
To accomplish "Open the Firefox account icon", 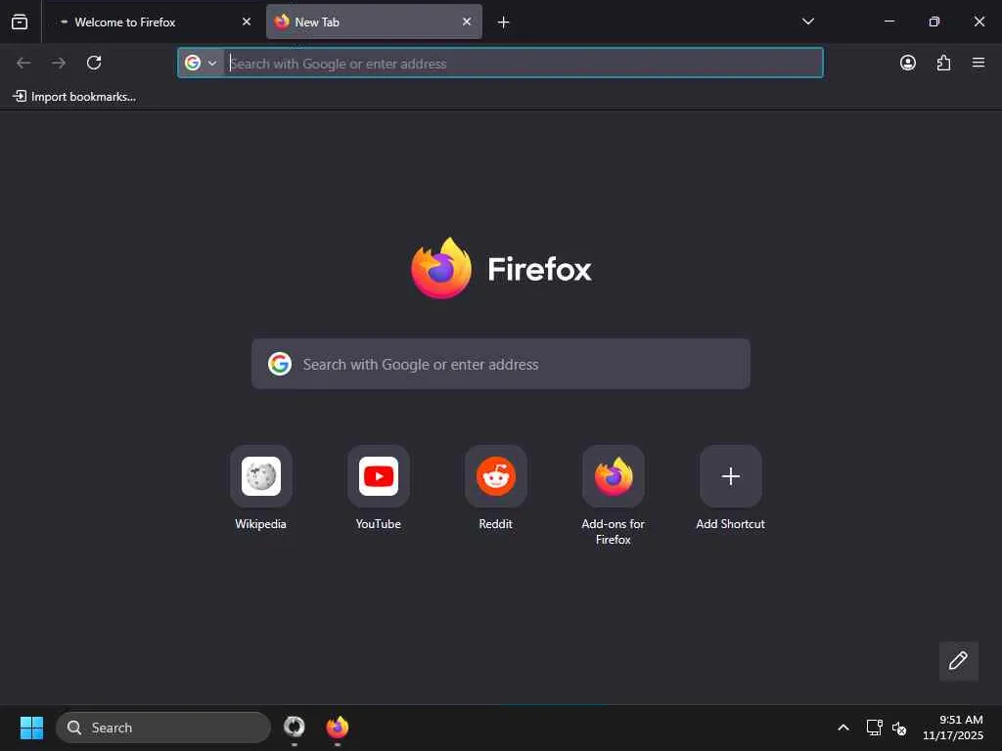I will coord(907,63).
